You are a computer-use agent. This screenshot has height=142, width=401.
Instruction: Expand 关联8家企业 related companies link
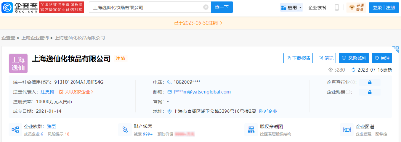[76, 92]
